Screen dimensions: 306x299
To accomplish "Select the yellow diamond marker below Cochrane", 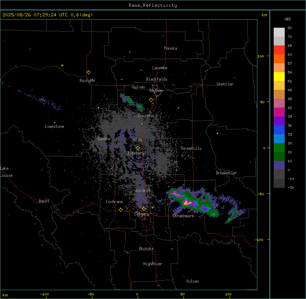I will click(x=121, y=210).
